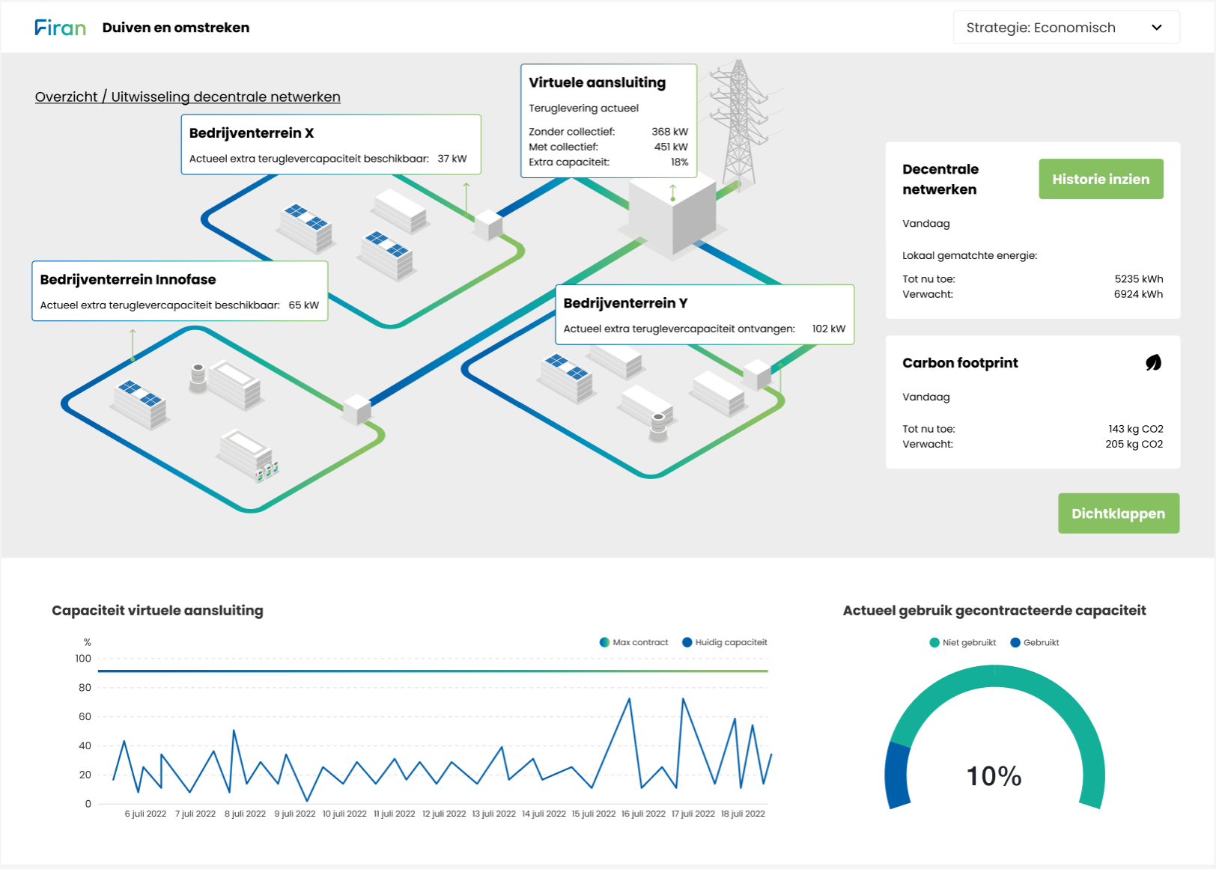
Task: Click the node cube connecting Bedrijventerrein Y
Action: click(x=758, y=374)
